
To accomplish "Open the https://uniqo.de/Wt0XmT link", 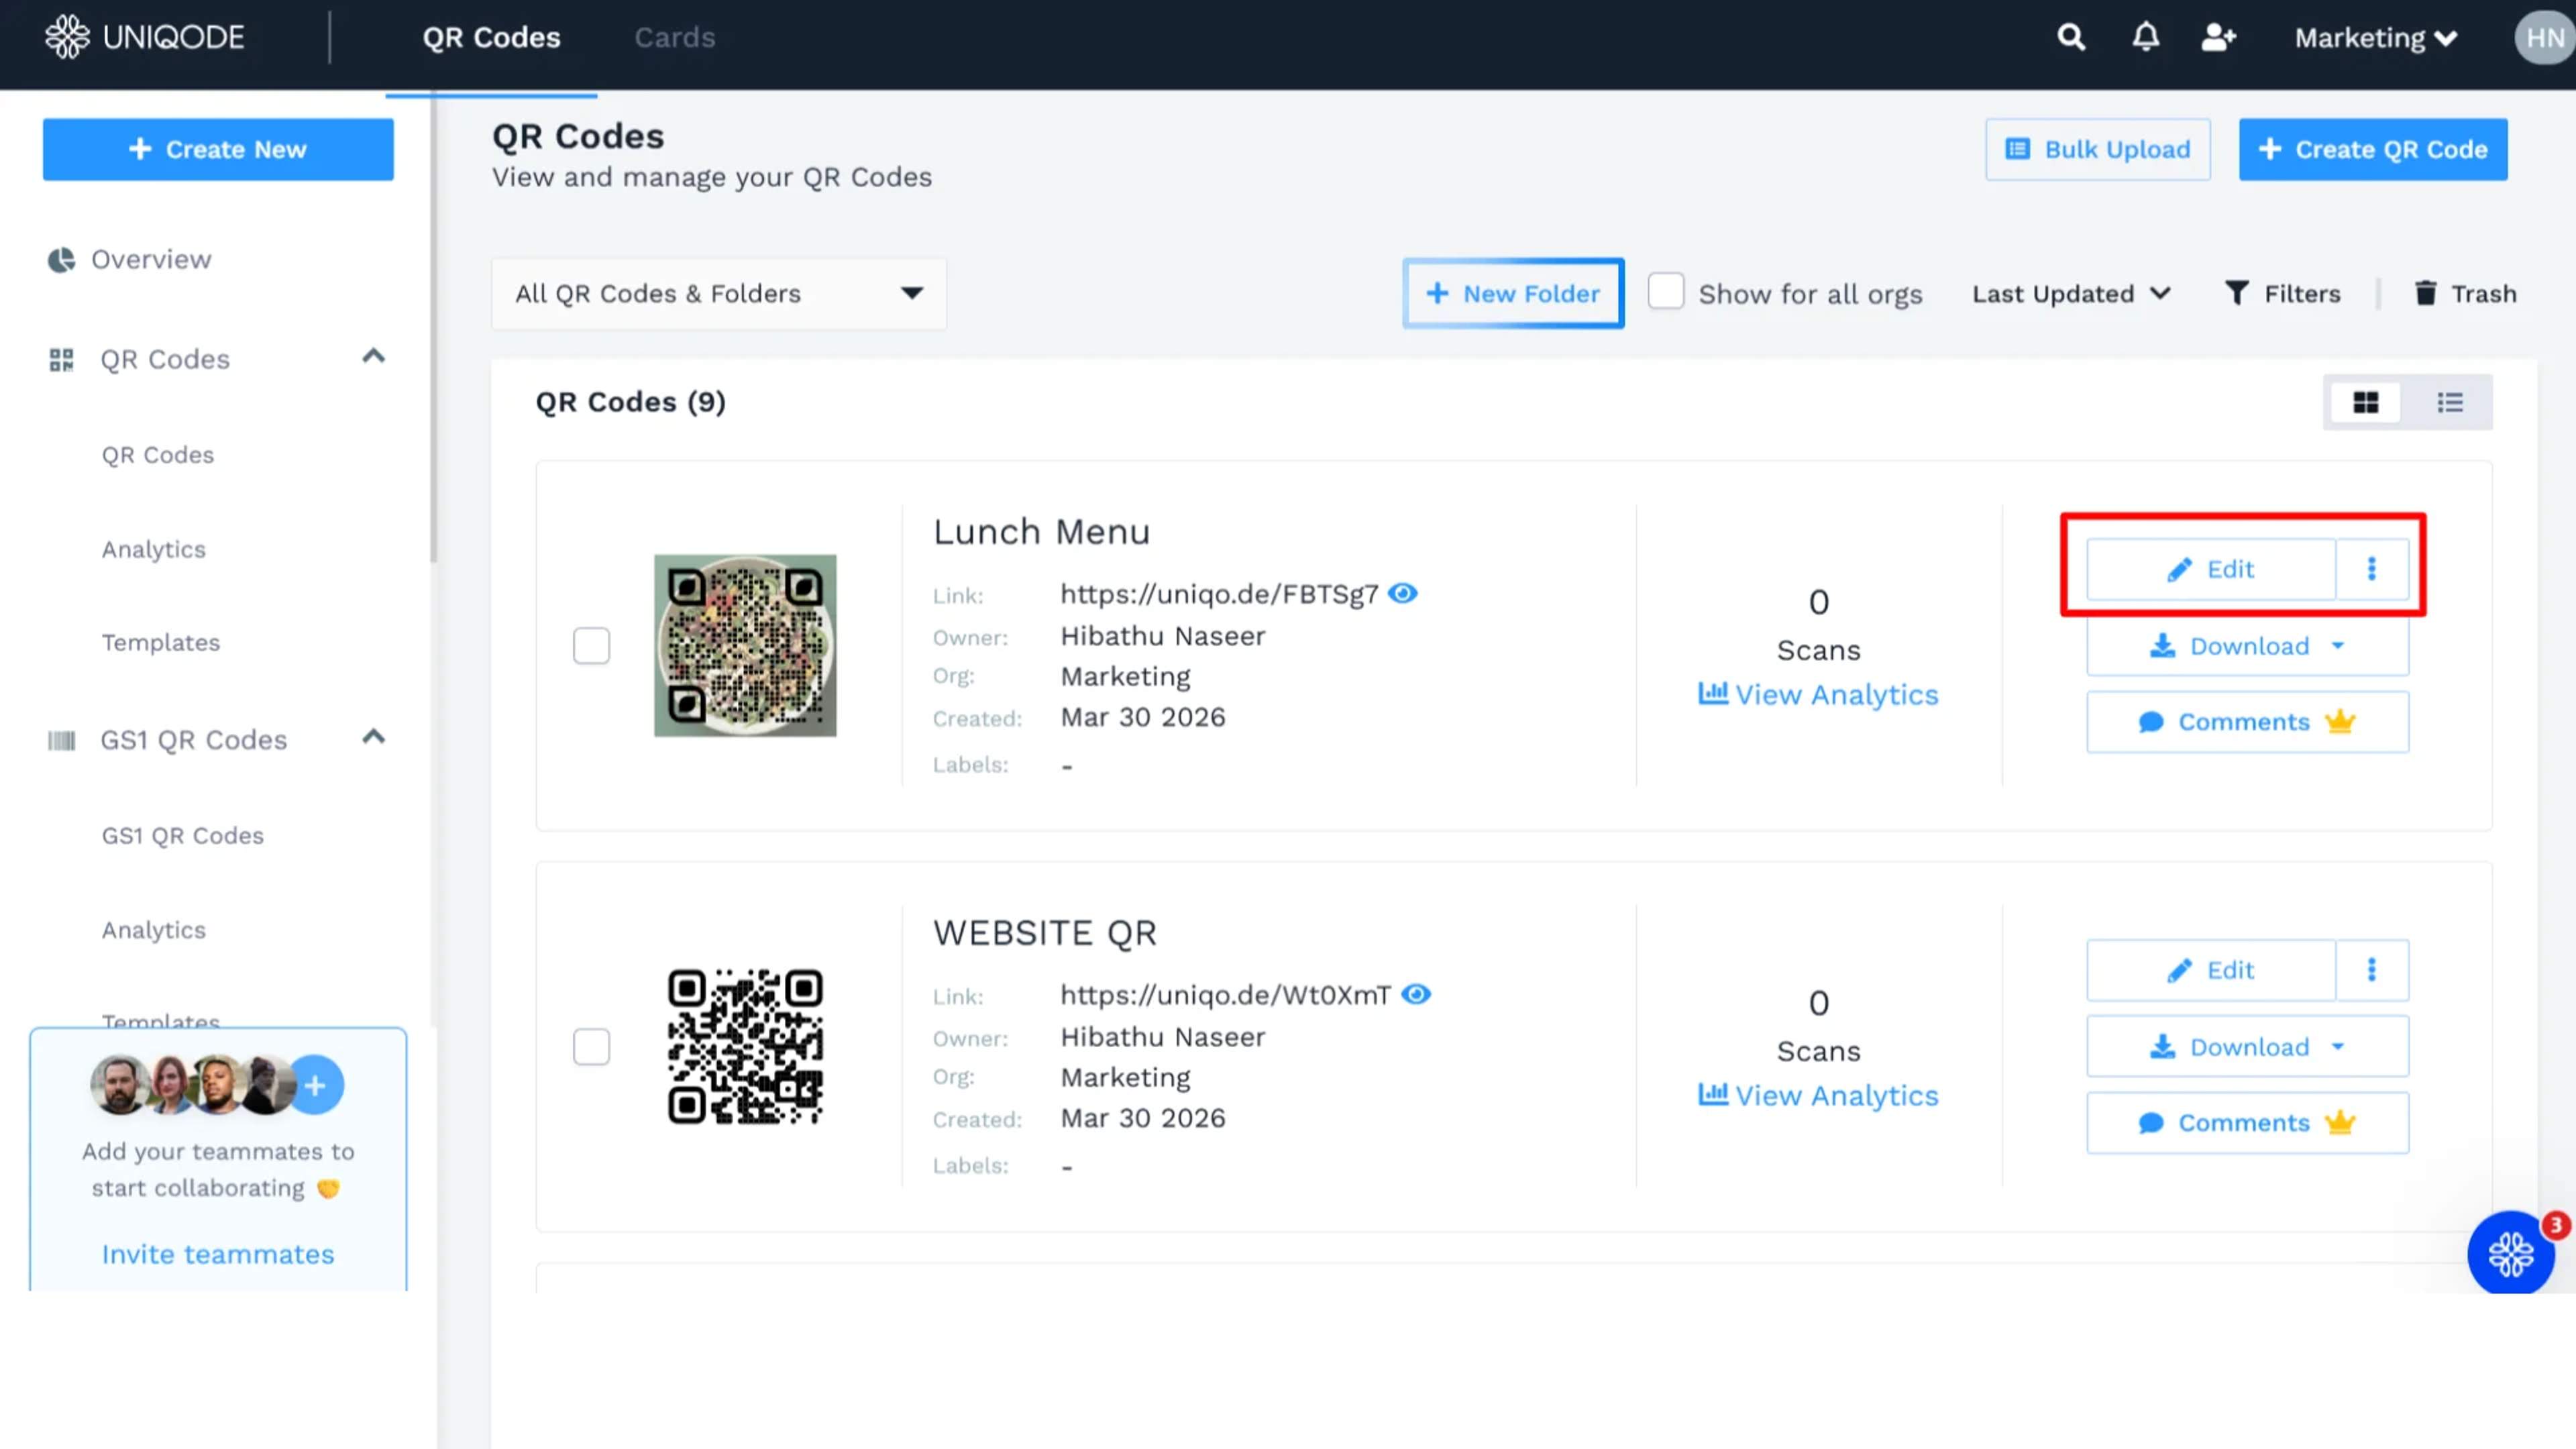I will (1225, 995).
